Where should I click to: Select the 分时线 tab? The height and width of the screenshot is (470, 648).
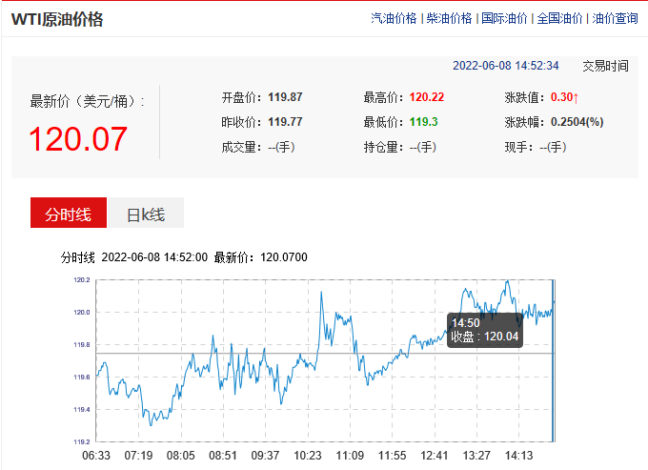pos(69,214)
